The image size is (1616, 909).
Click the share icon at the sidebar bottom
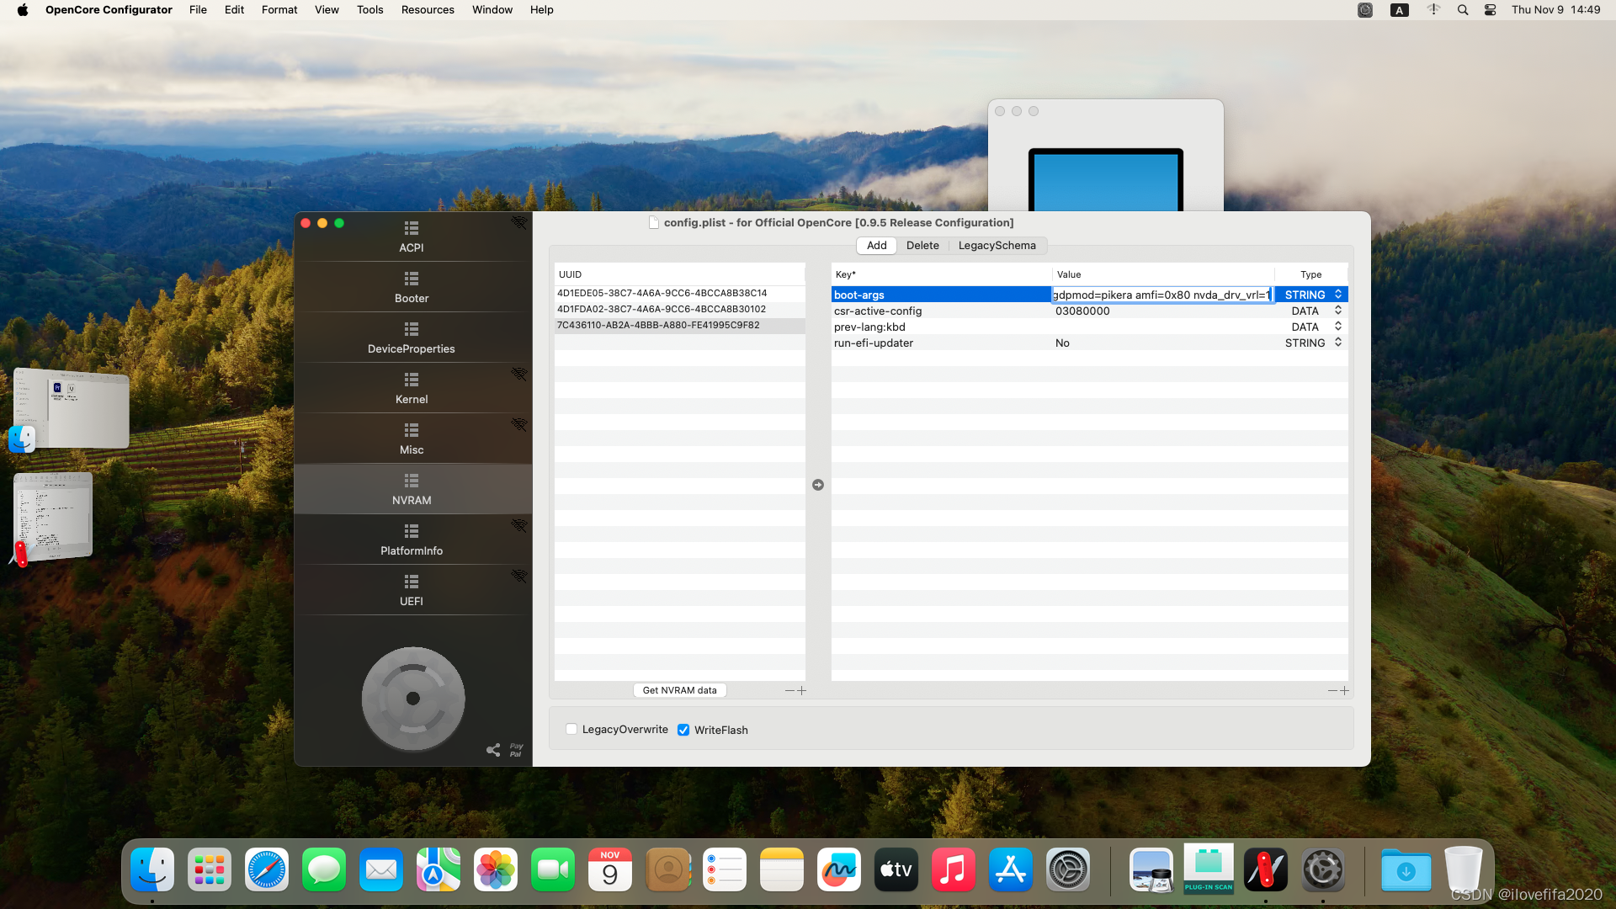(x=493, y=749)
